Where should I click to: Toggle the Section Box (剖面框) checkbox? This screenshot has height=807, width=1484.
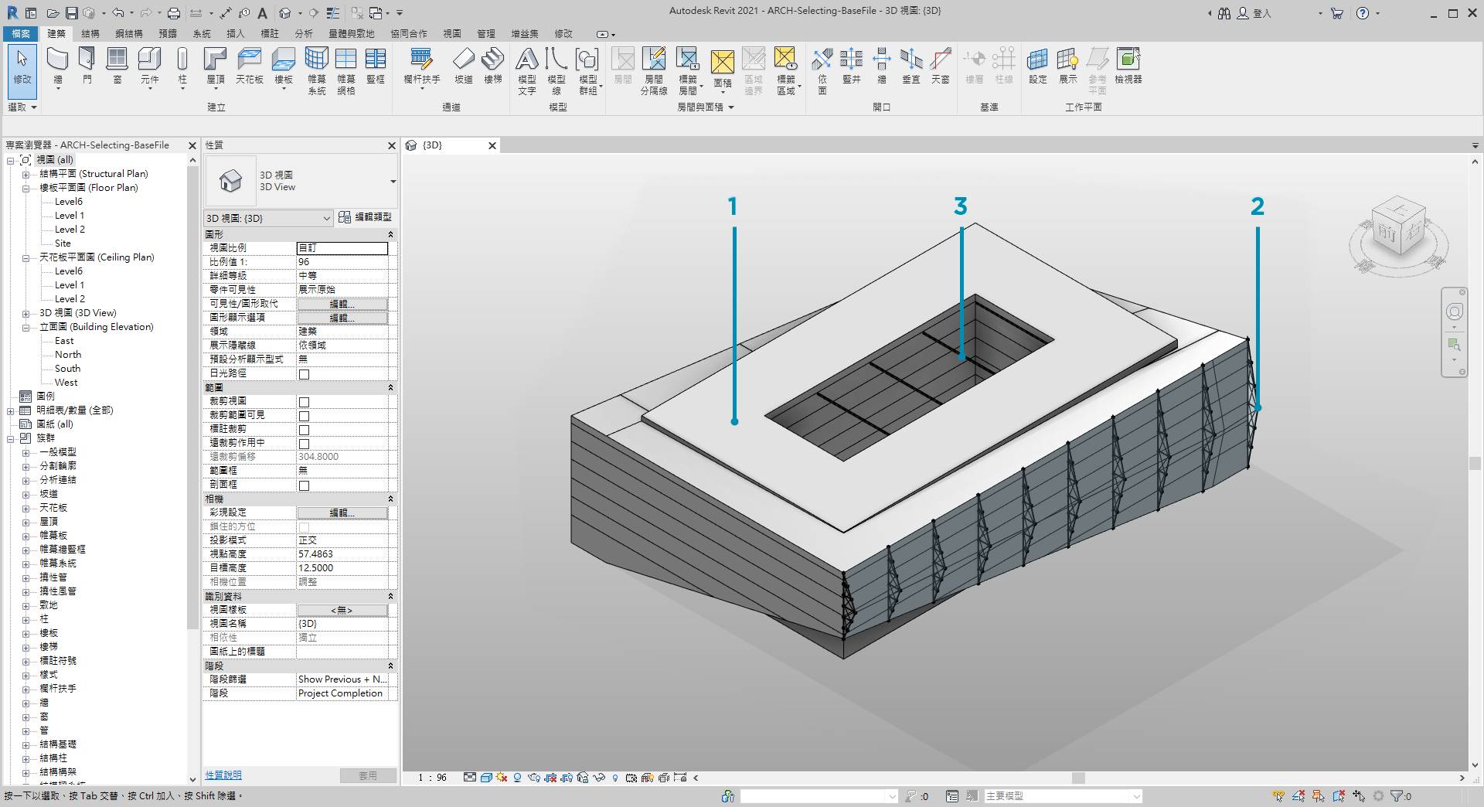305,485
